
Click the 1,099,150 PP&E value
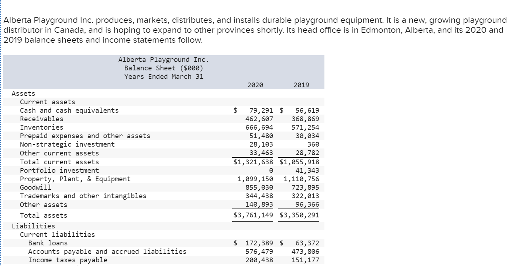click(x=255, y=179)
